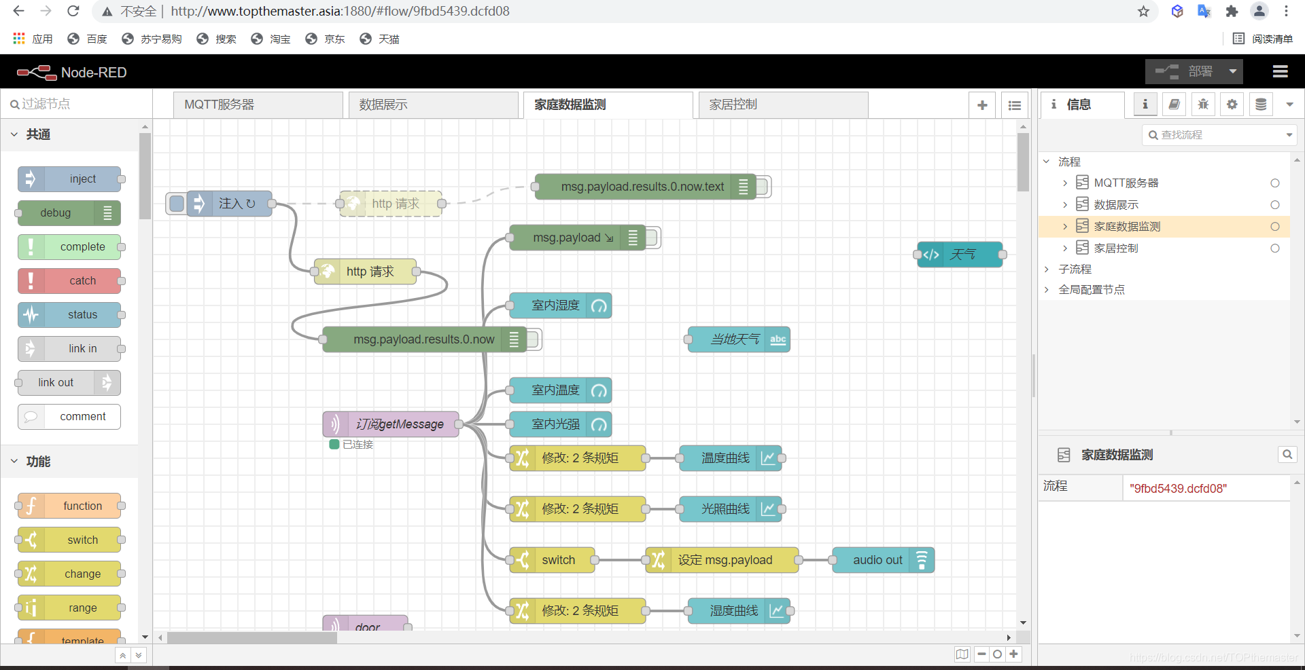The height and width of the screenshot is (670, 1305).
Task: Open the 阅读清单 reading list
Action: tap(1263, 39)
